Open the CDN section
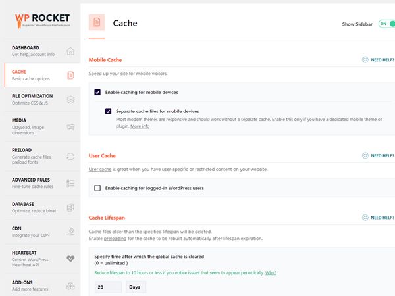The width and height of the screenshot is (395, 296). tap(42, 232)
